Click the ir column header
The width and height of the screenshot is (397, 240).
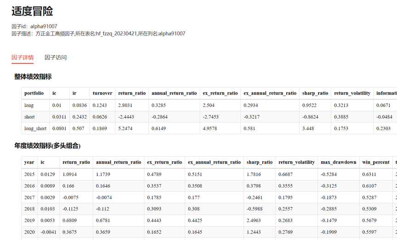point(74,93)
